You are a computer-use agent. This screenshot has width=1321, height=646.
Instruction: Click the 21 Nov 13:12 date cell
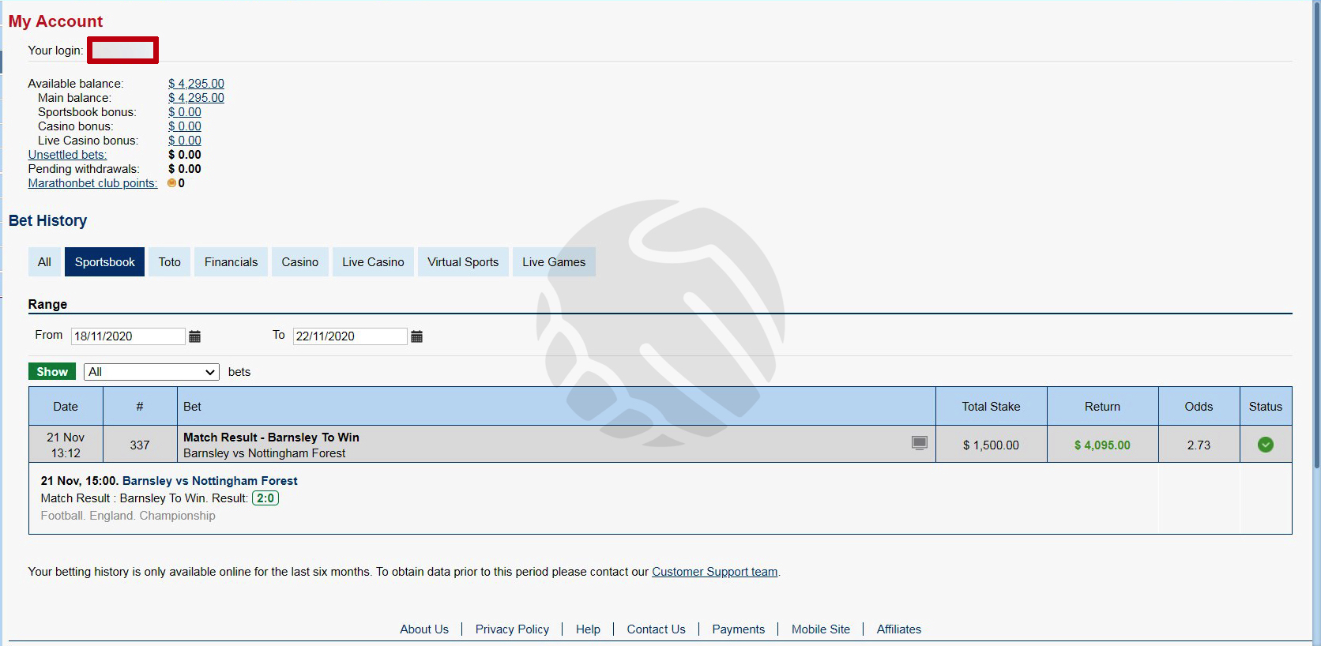coord(66,445)
